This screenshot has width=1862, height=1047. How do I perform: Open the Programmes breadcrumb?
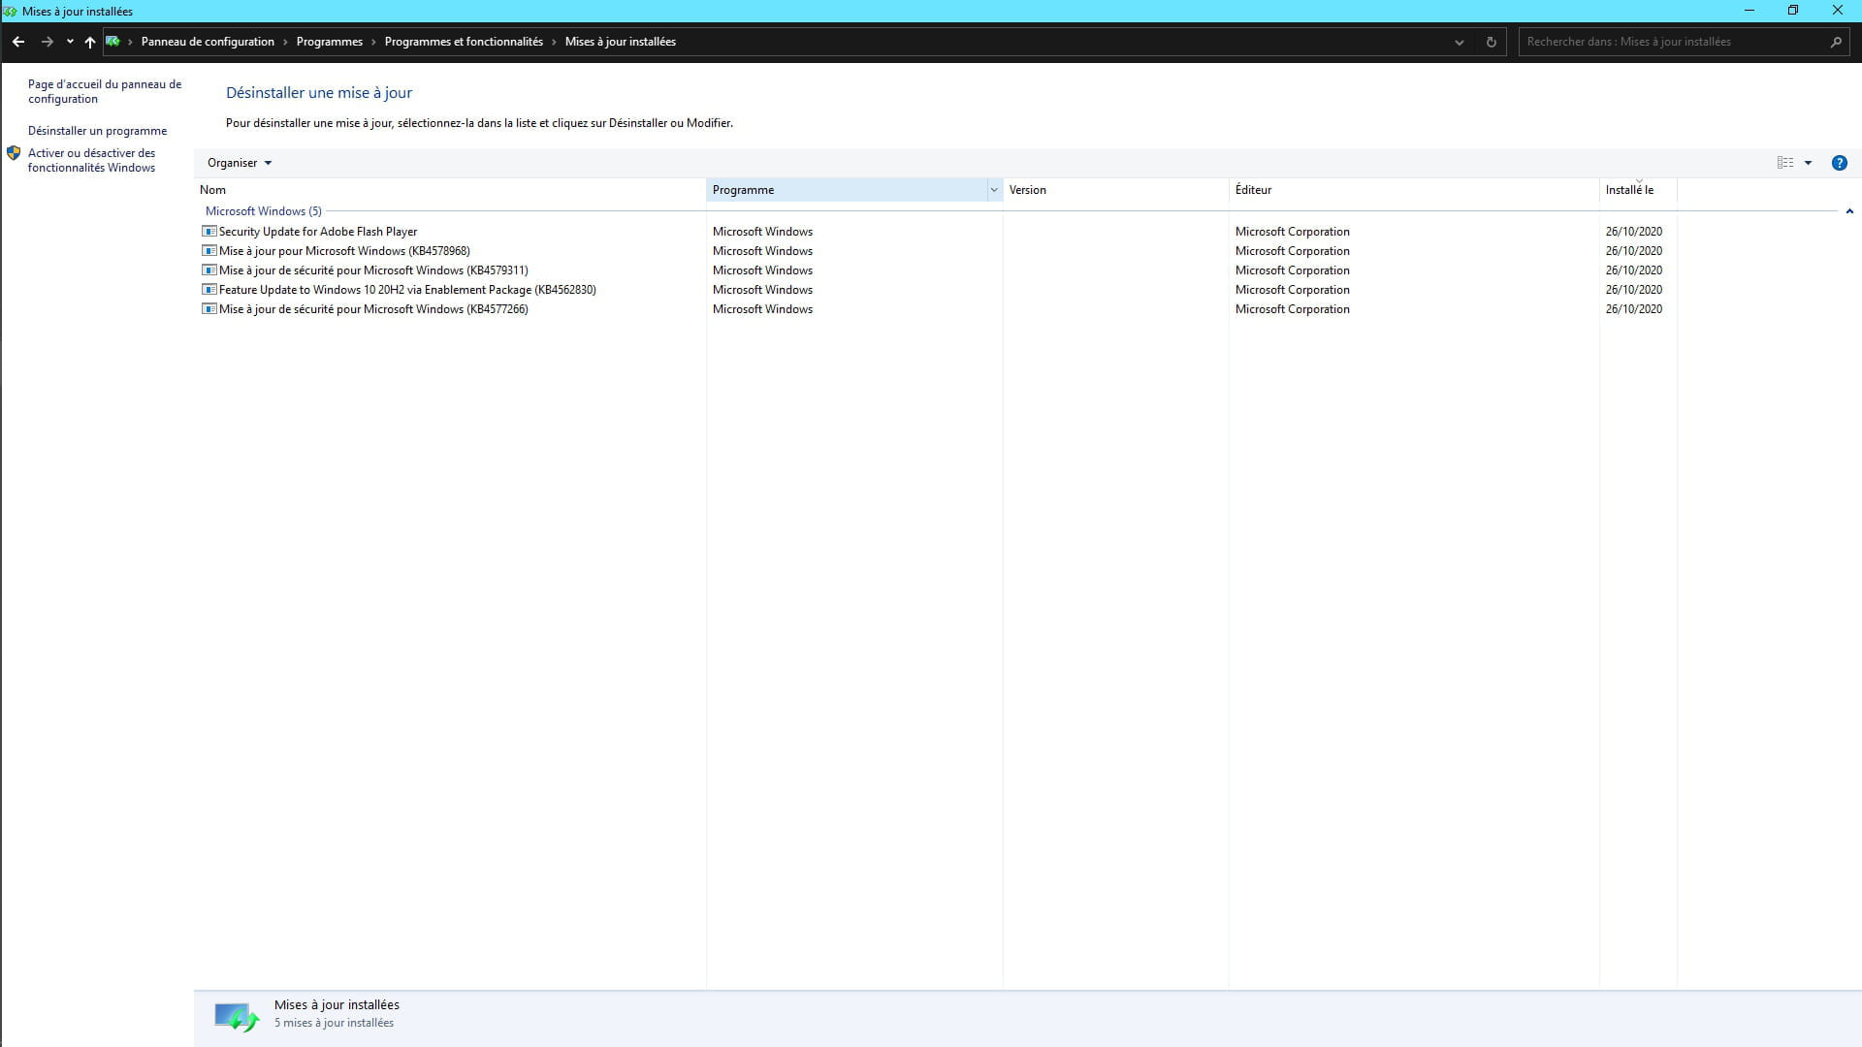330,42
